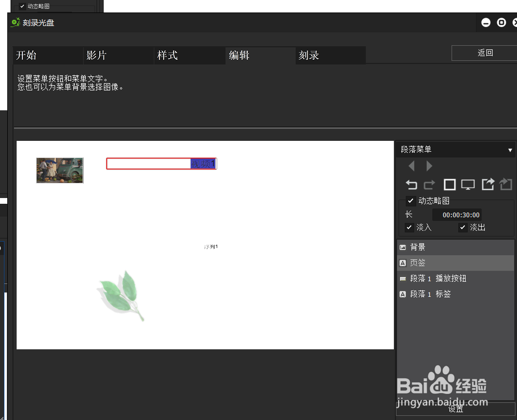Click the 设置 button at bottom right
Screen dimensions: 517x420
(x=455, y=409)
